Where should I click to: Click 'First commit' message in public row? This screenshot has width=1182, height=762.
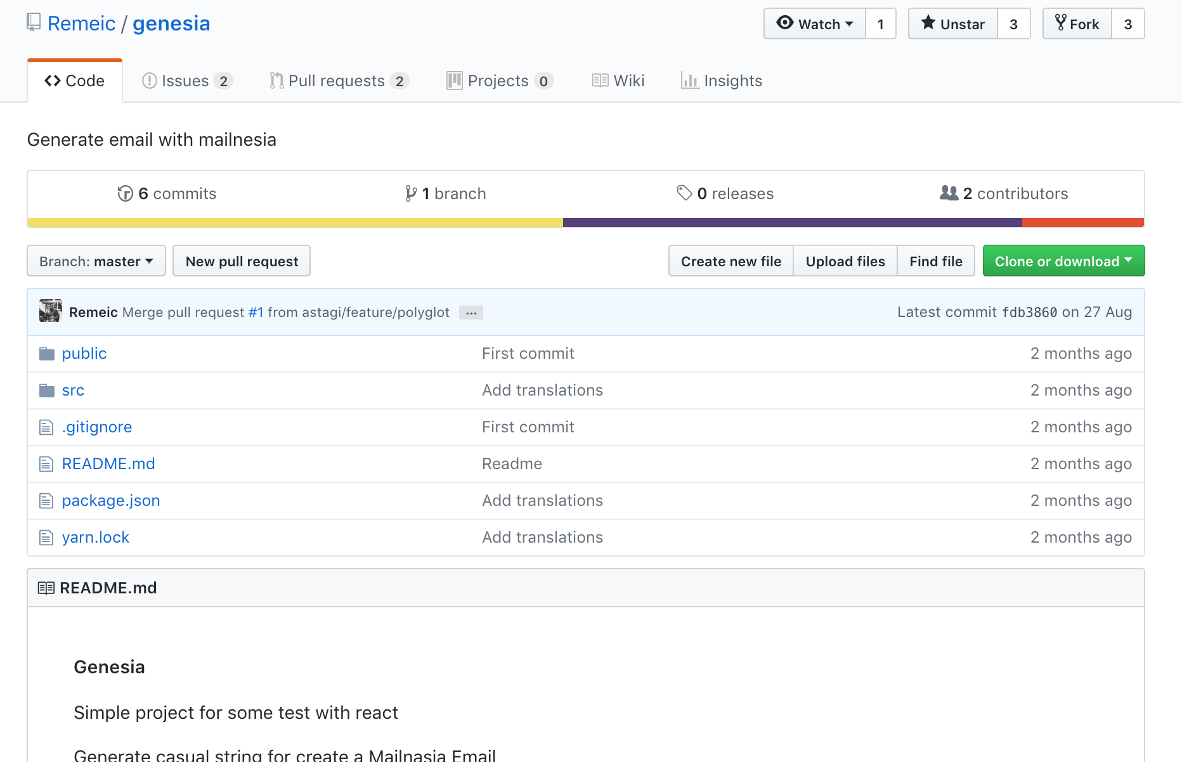528,354
